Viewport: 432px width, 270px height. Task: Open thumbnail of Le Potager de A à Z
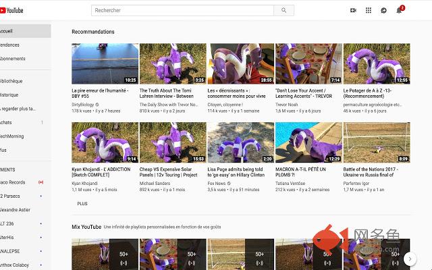point(377,63)
